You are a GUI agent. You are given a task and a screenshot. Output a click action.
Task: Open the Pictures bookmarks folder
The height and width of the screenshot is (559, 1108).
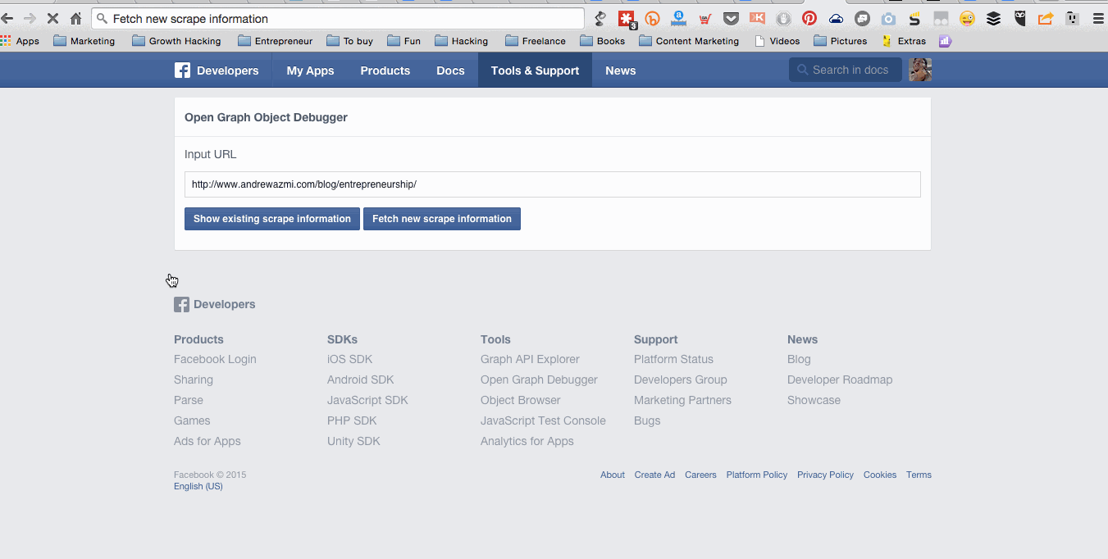pyautogui.click(x=841, y=41)
